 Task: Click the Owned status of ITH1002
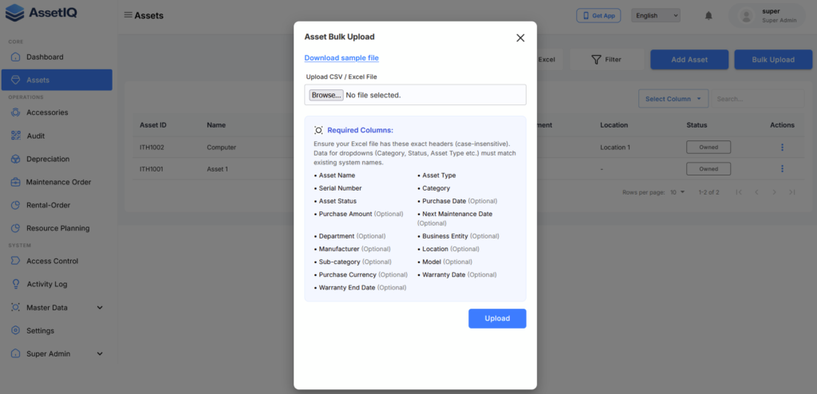click(x=708, y=148)
